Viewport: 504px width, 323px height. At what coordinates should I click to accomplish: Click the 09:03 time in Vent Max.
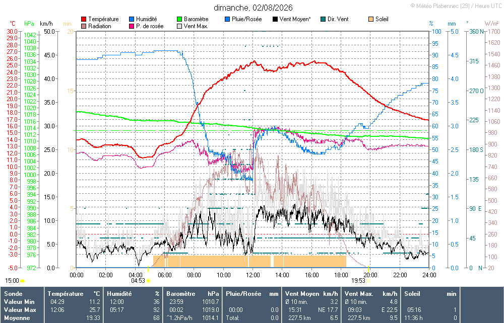(x=354, y=310)
